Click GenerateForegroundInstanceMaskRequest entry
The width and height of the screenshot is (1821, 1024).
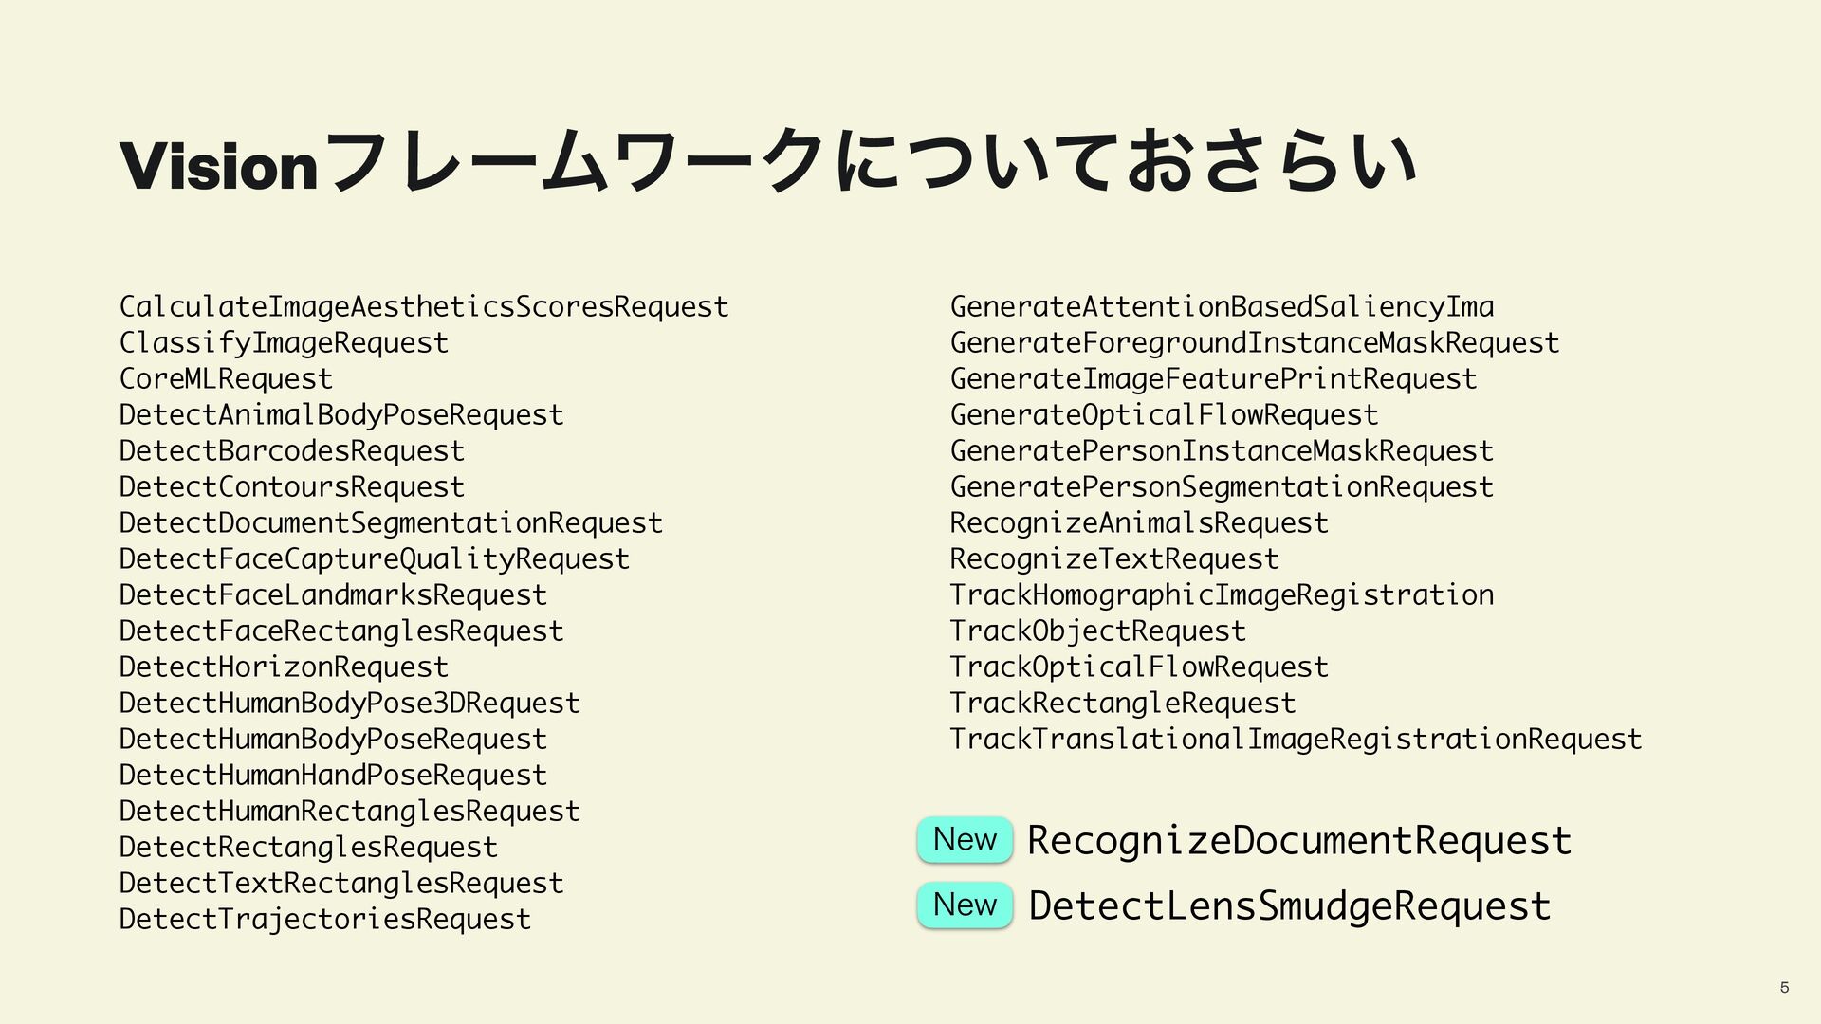click(1255, 343)
